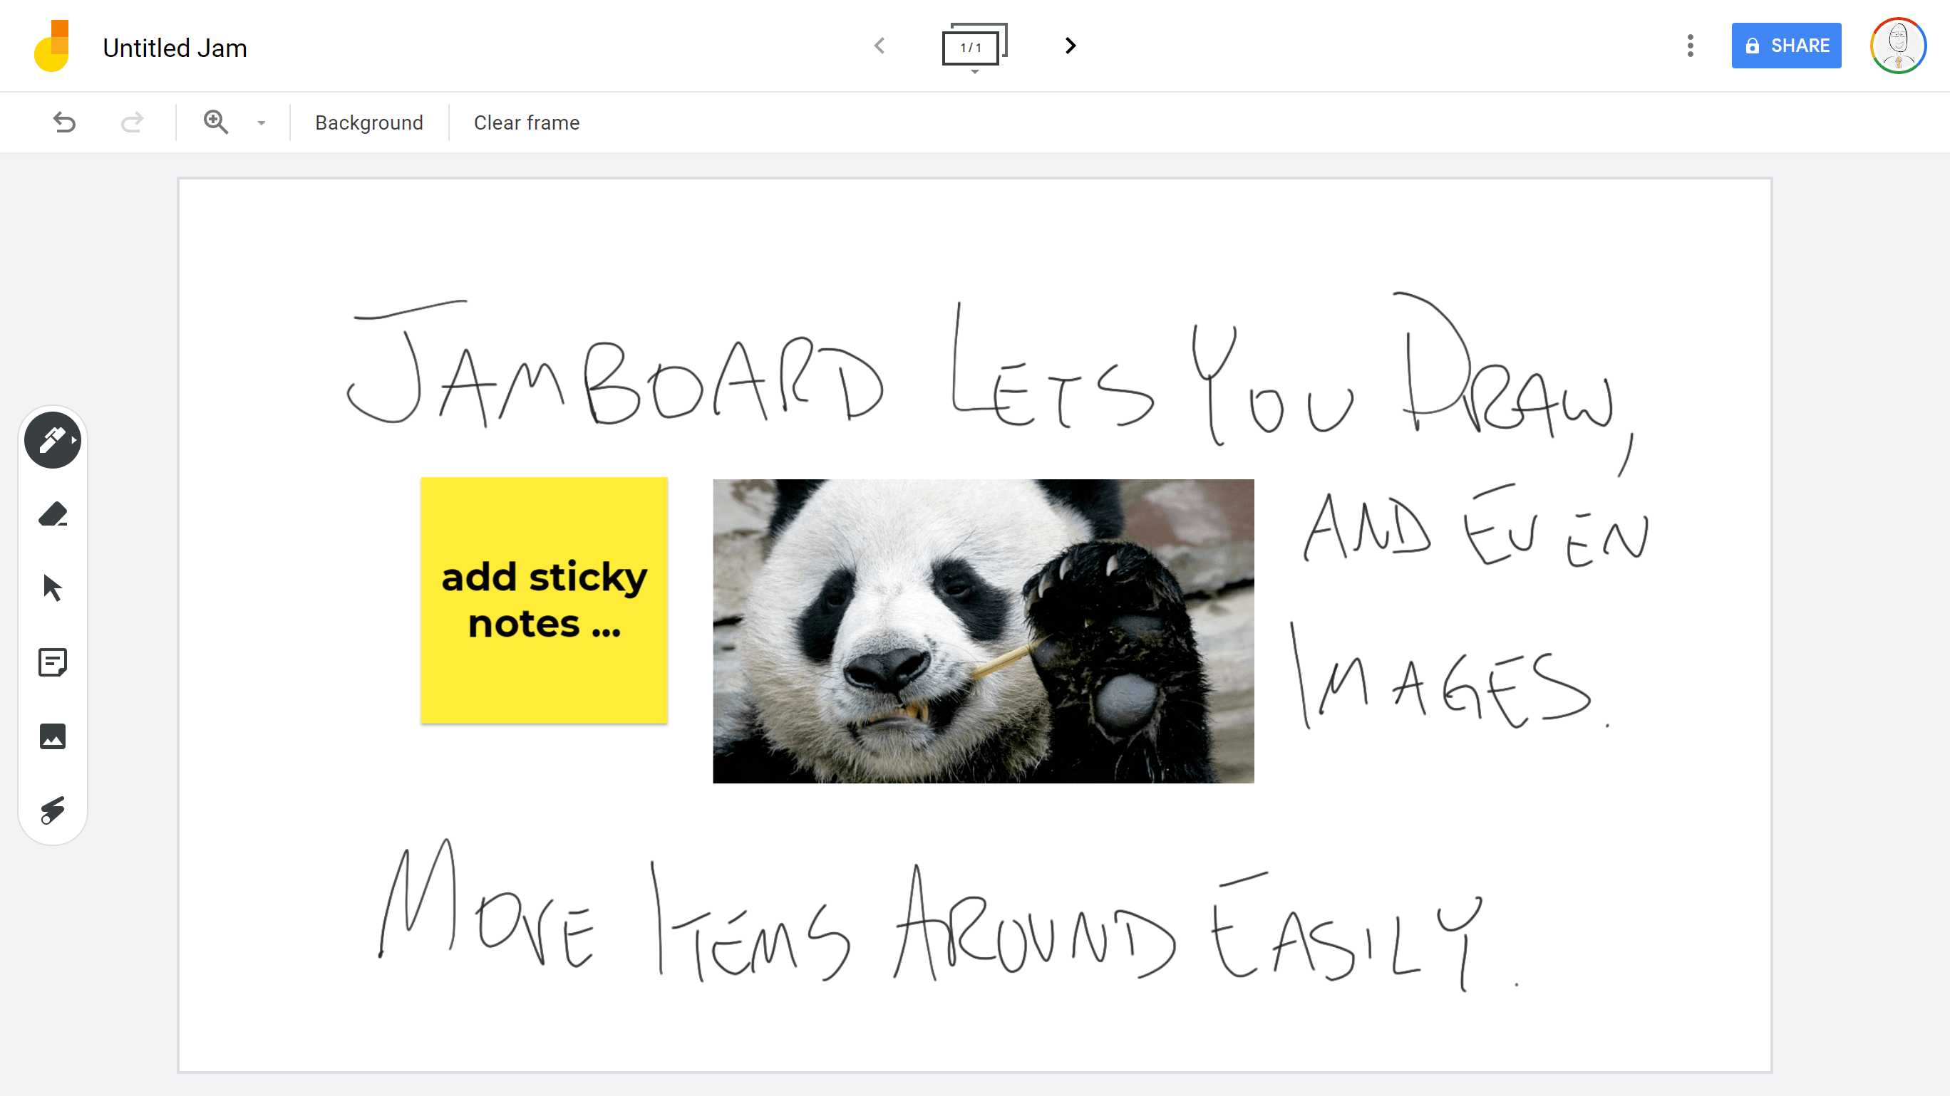
Task: Go to the previous frame
Action: coord(879,46)
